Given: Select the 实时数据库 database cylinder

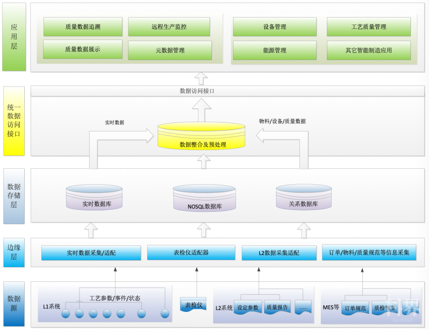Looking at the screenshot, I should point(94,197).
